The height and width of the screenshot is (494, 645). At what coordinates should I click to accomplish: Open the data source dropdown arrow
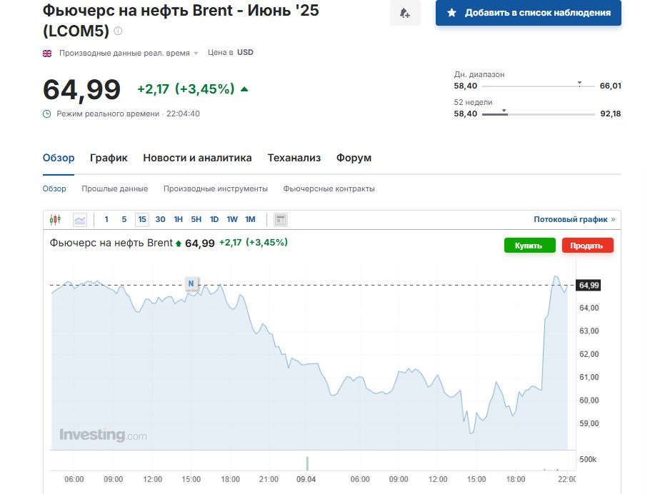point(196,53)
